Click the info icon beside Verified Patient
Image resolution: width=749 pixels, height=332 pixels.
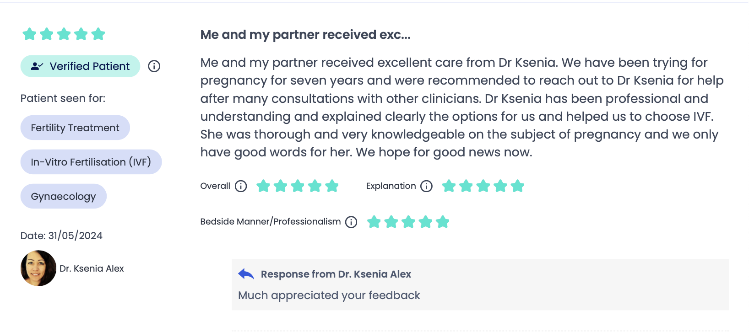click(x=154, y=66)
